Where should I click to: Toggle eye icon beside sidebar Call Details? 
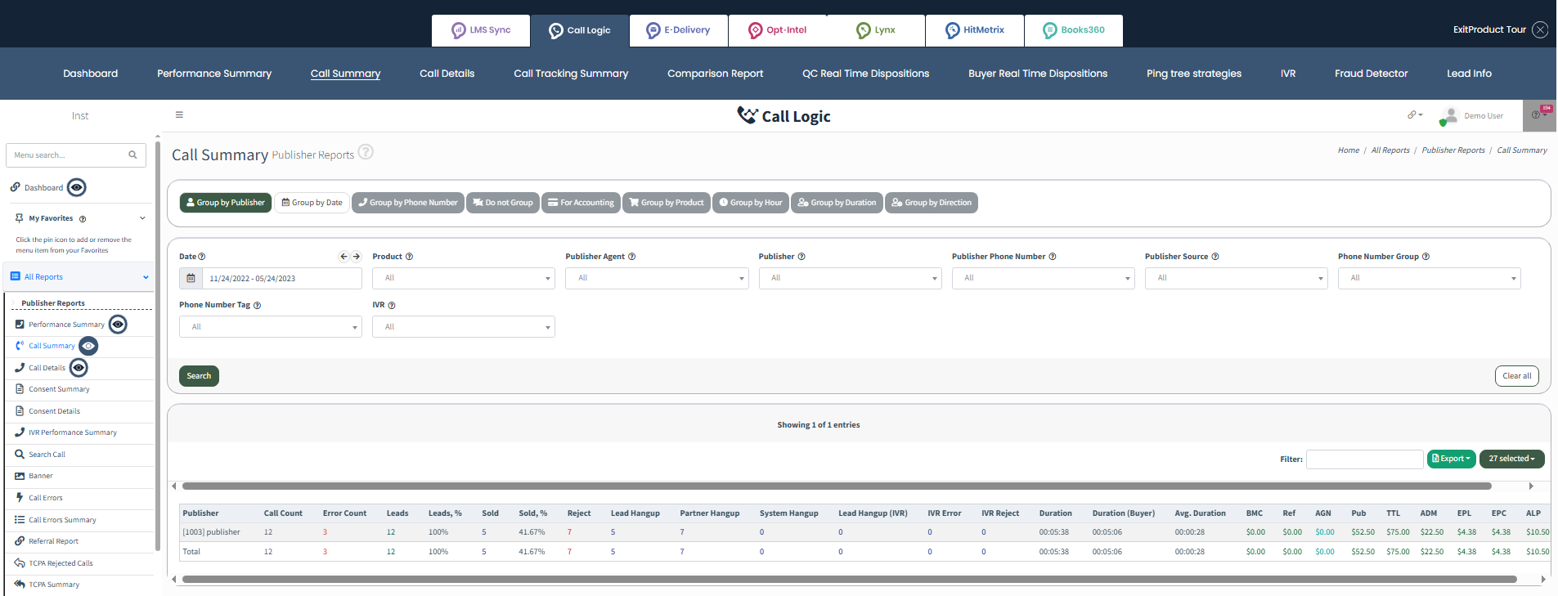79,368
